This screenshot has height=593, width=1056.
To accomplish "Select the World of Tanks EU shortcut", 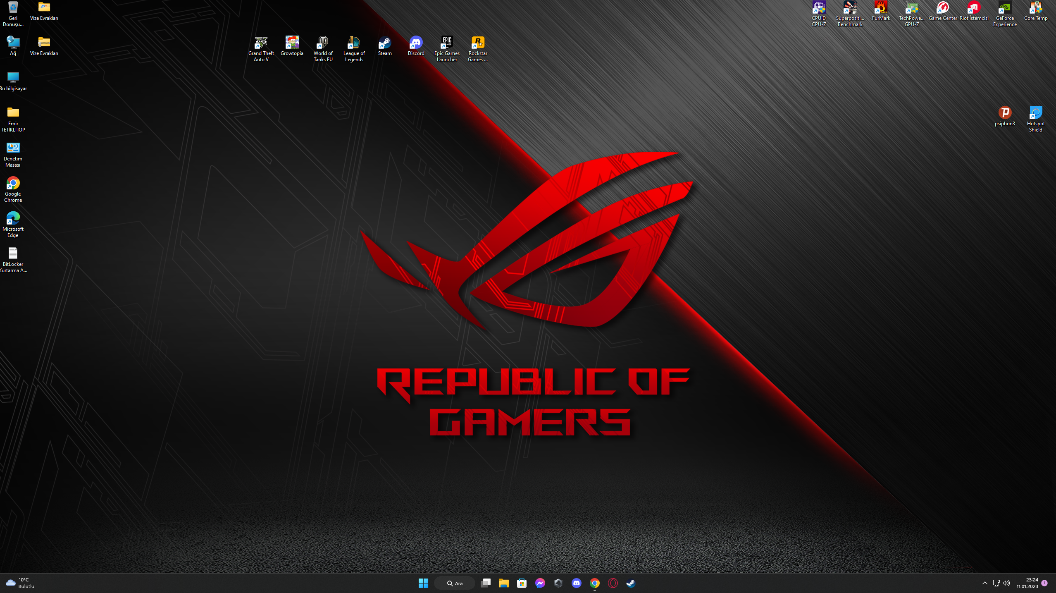I will point(323,49).
